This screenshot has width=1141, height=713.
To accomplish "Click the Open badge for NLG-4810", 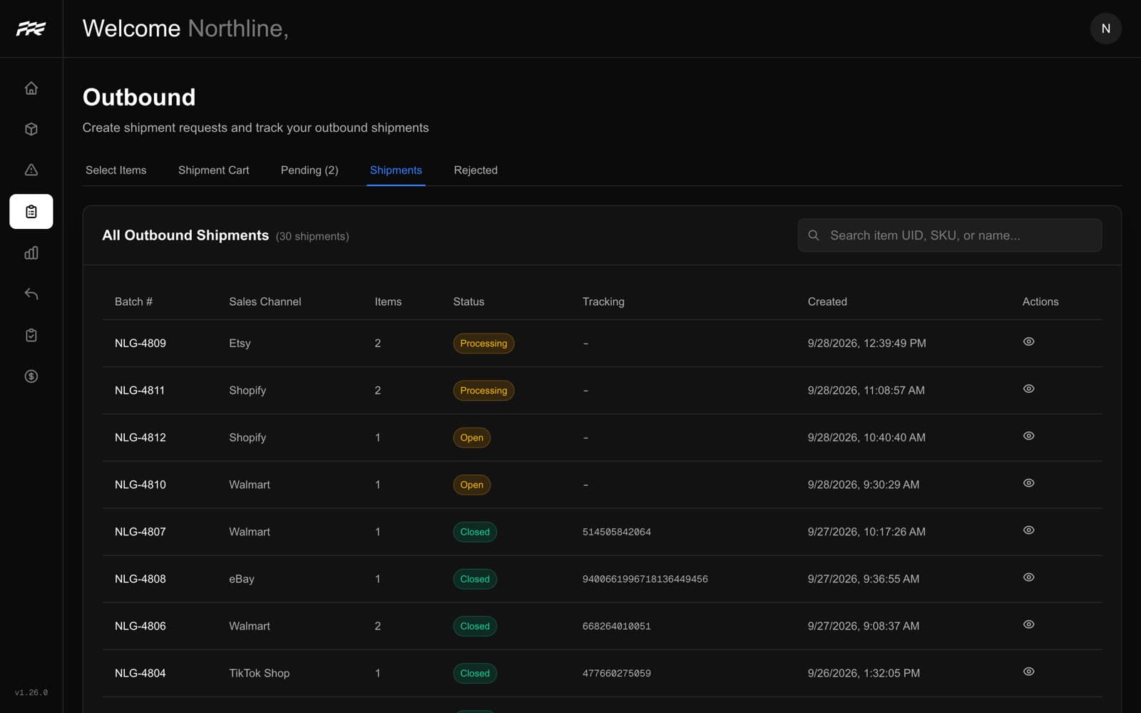I will [x=471, y=485].
